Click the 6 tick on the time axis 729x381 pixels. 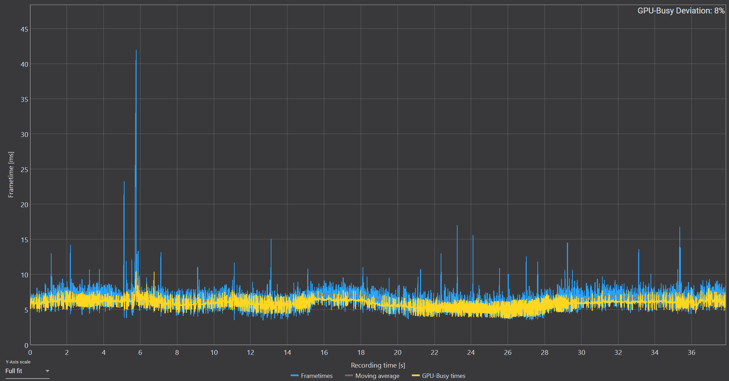coord(140,352)
